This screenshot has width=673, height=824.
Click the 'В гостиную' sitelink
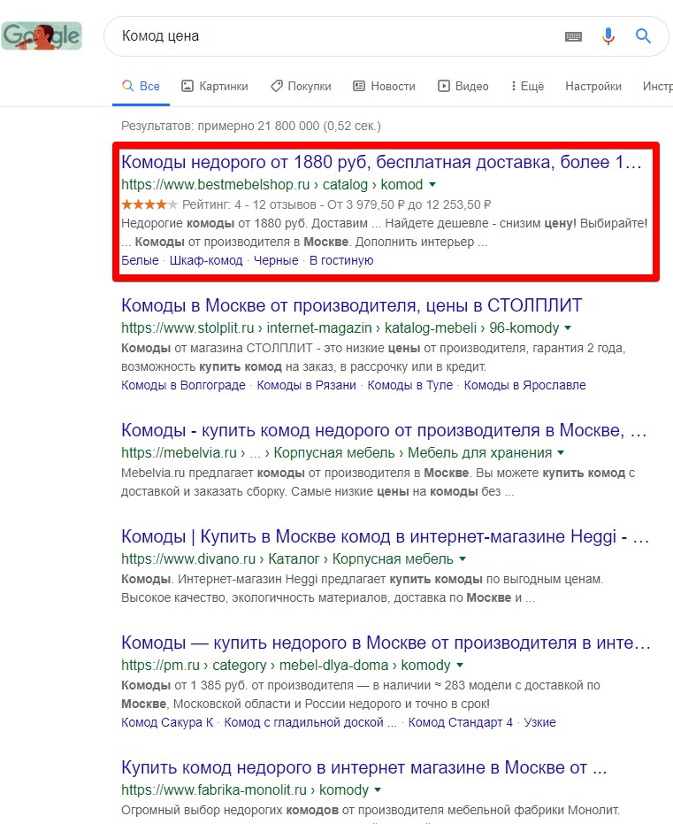[341, 260]
